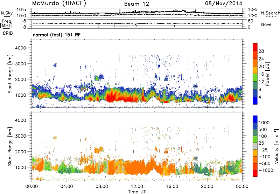Click the N.Search legend label

pyautogui.click(x=270, y=13)
